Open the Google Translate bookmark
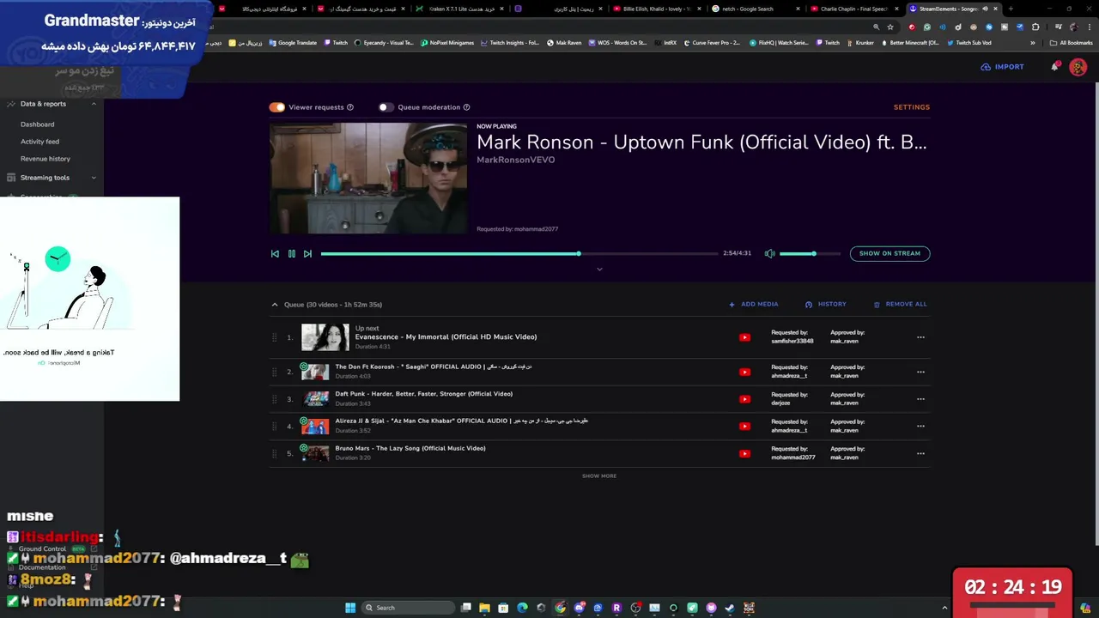1099x618 pixels. [293, 43]
